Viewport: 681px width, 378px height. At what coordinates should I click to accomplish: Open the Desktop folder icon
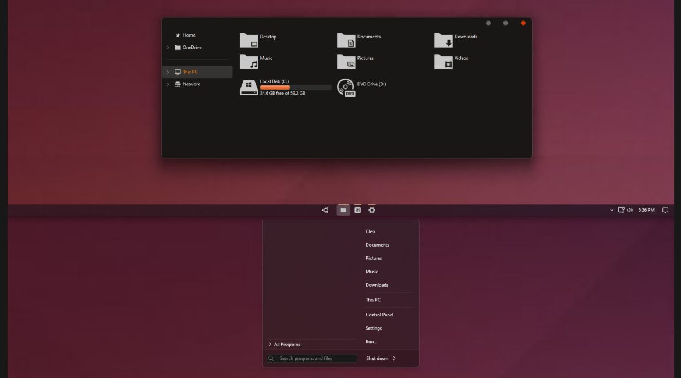point(249,40)
